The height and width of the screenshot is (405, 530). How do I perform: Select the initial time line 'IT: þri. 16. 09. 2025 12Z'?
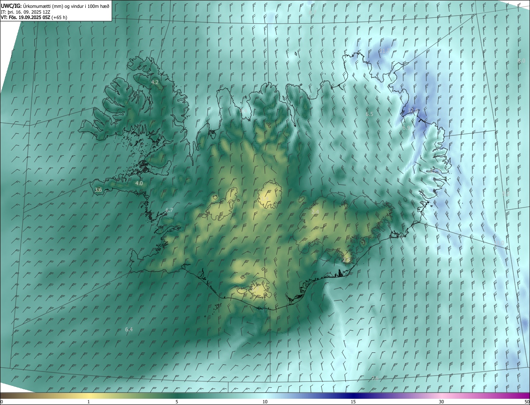click(26, 12)
